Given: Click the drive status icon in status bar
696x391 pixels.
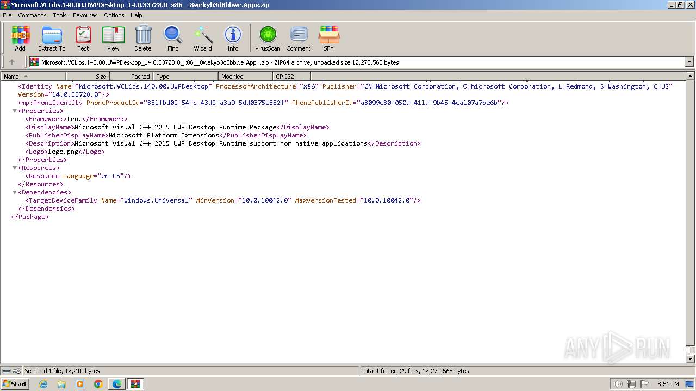Looking at the screenshot, I should pyautogui.click(x=7, y=371).
